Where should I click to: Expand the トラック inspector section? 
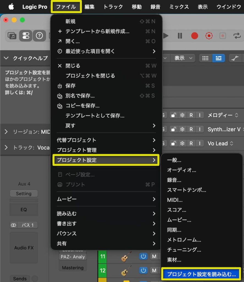tap(6, 148)
